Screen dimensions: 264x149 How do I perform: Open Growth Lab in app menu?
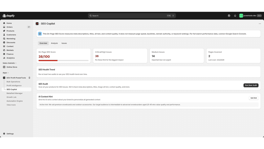pyautogui.click(x=11, y=97)
